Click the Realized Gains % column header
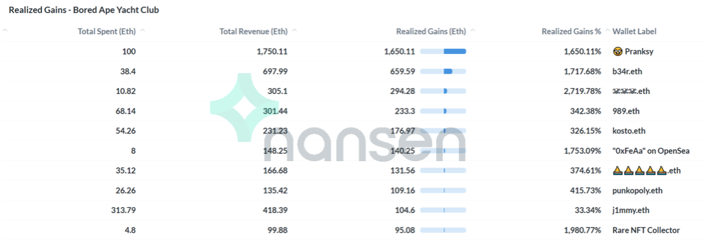Screen dimensions: 705x246 571,32
